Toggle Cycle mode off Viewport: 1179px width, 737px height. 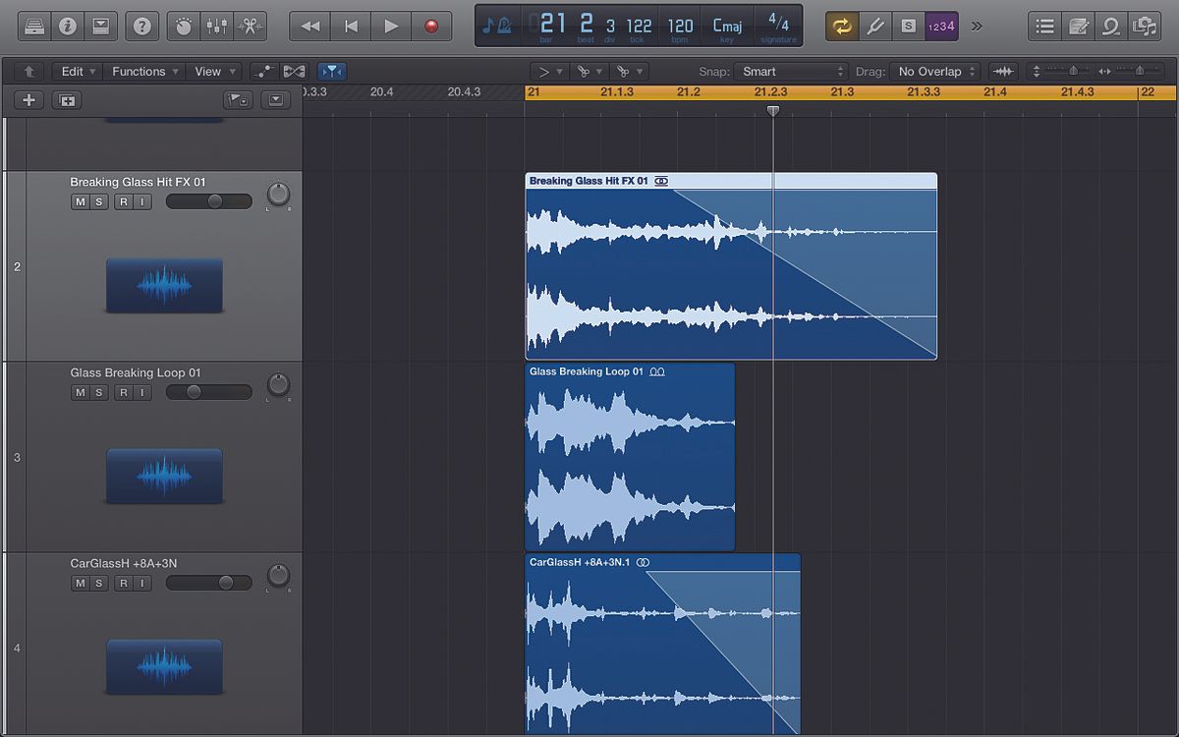click(x=843, y=25)
